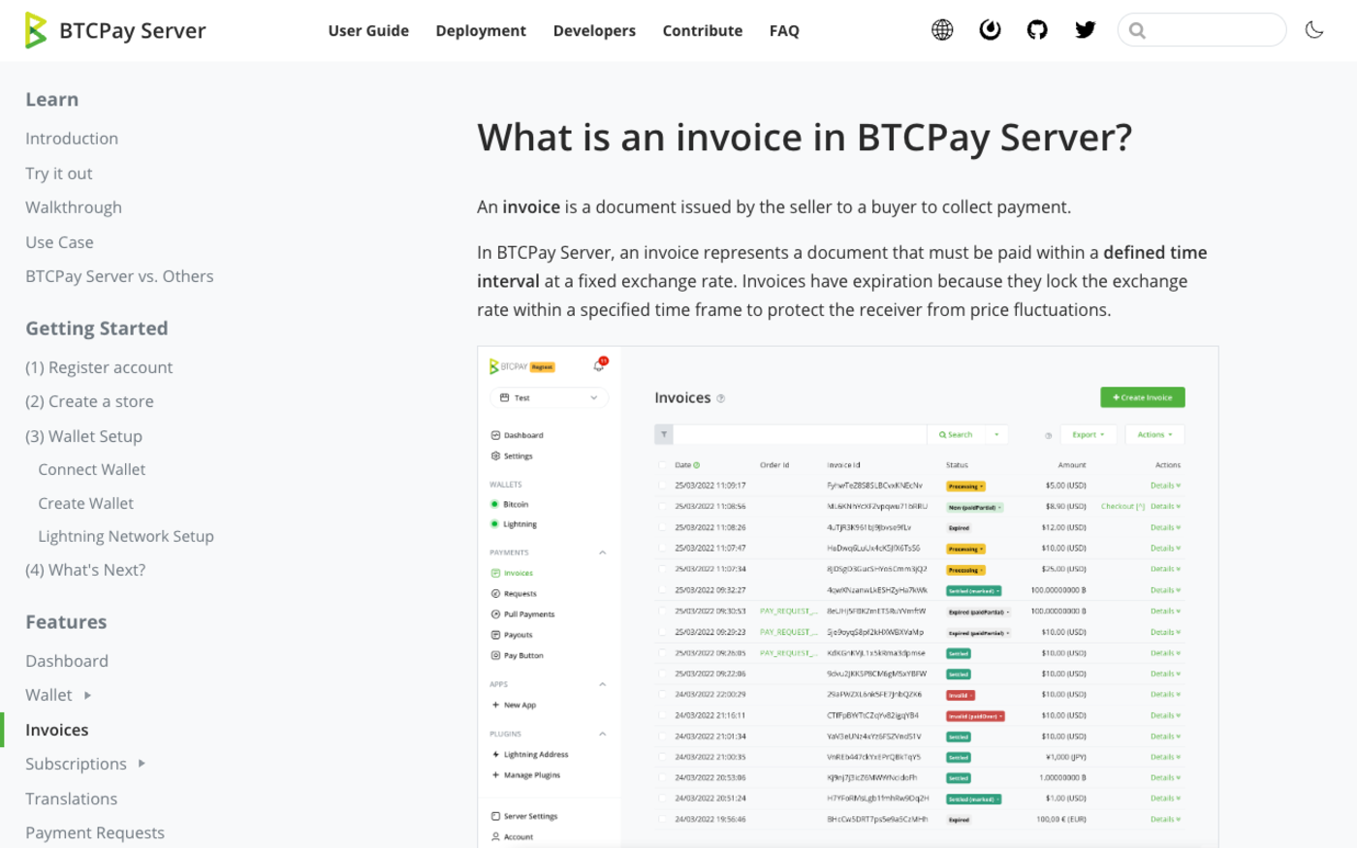Open Lightning Network Setup subpage
The height and width of the screenshot is (848, 1357).
[126, 536]
